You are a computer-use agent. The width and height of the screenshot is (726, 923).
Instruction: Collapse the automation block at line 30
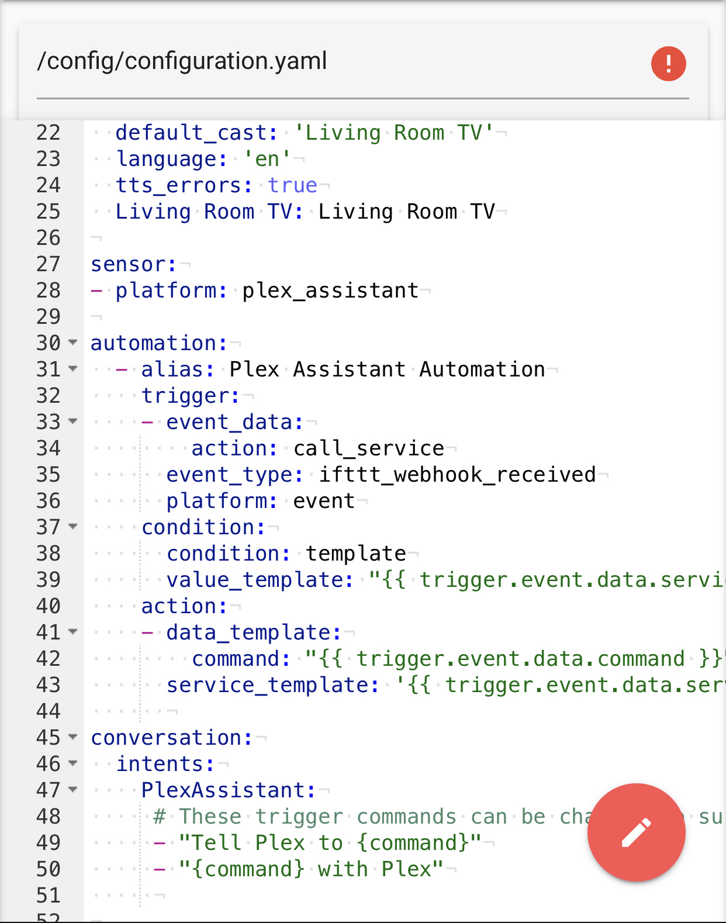coord(73,343)
